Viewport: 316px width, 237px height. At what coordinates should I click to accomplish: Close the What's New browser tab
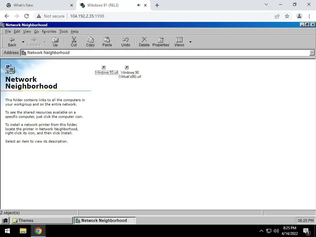click(72, 5)
